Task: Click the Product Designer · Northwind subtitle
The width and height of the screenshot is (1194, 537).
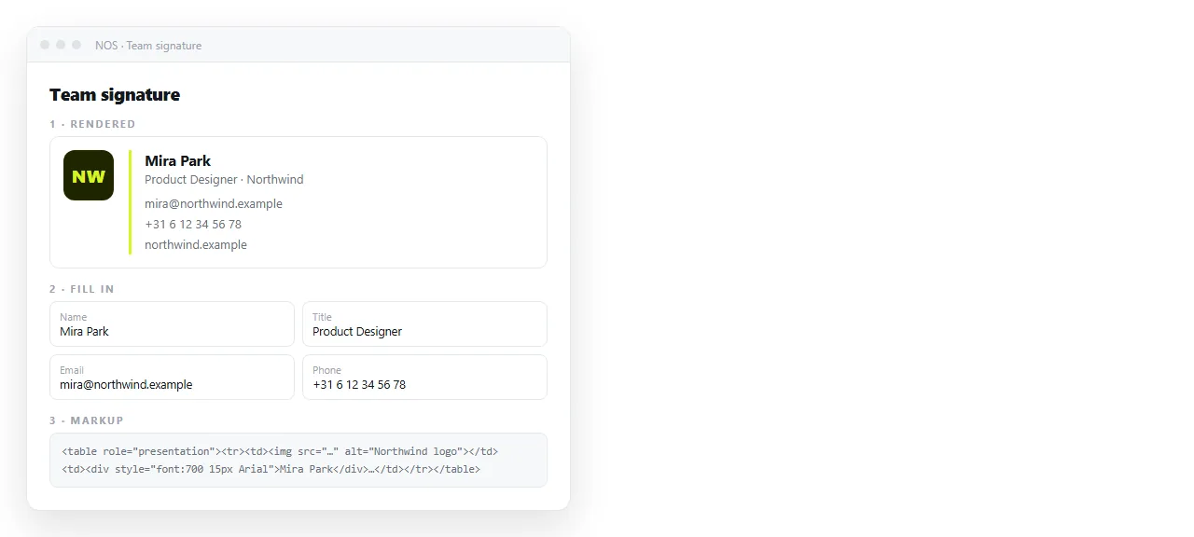Action: point(224,179)
